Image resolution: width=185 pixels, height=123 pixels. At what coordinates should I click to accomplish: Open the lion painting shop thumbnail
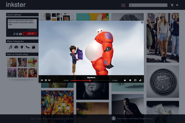(x=12, y=62)
